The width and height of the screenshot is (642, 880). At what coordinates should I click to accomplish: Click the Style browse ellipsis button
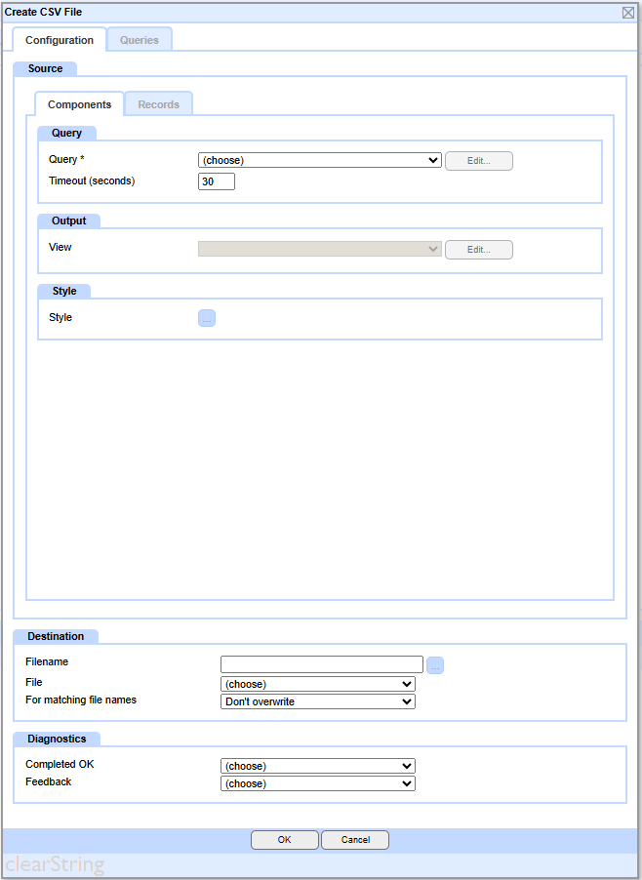[x=207, y=318]
